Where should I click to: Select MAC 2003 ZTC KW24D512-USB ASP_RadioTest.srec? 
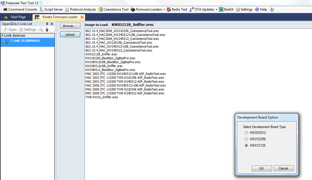click(126, 74)
